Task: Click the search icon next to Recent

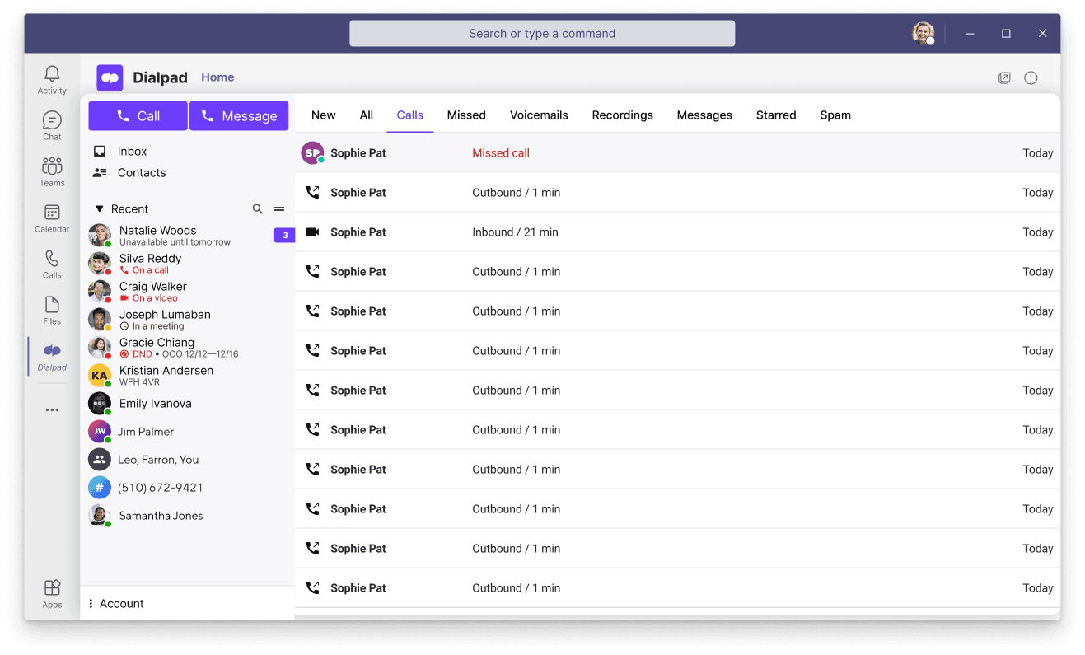Action: (x=258, y=208)
